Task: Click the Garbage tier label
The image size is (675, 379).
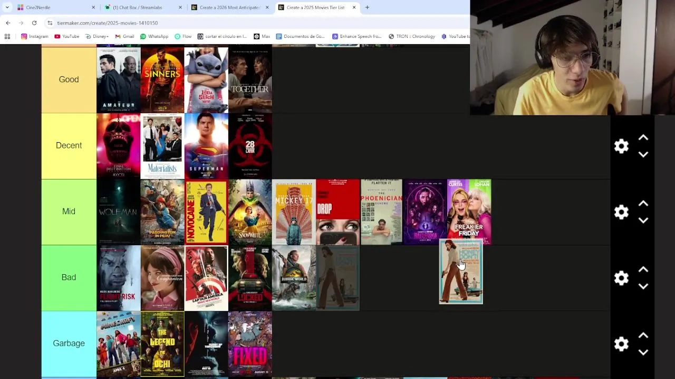Action: tap(69, 344)
